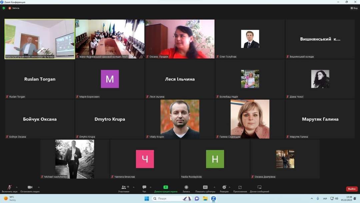
Task: Click the Запись record icon in toolbar
Action: tap(186, 188)
